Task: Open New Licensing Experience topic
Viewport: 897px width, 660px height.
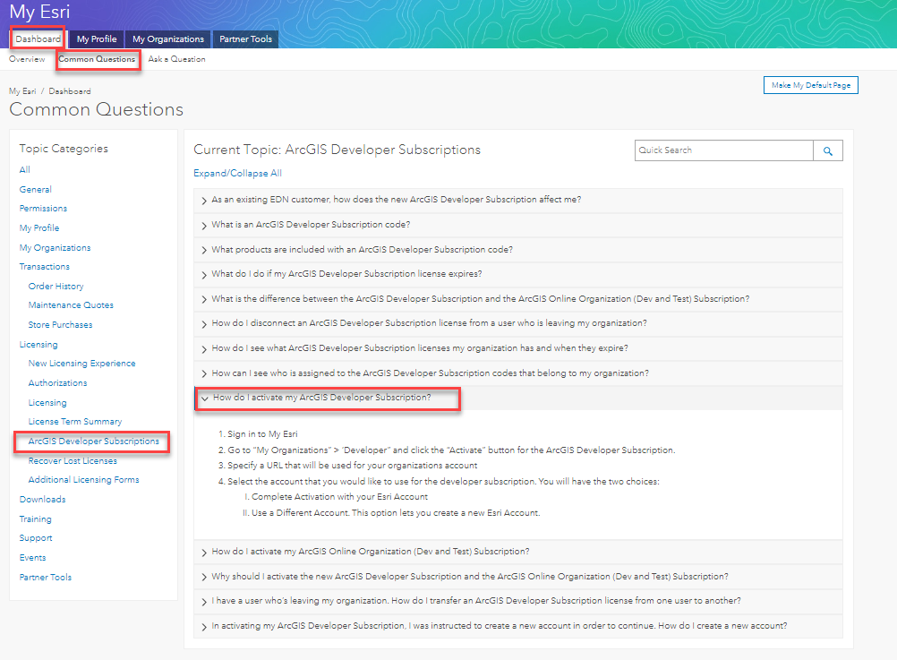Action: coord(81,364)
